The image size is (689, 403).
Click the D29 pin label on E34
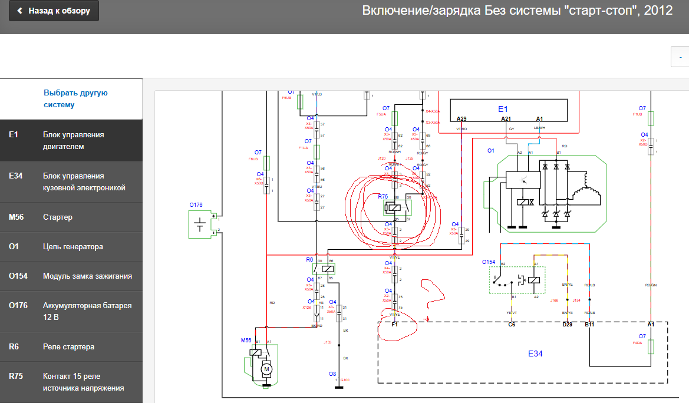[x=567, y=324]
